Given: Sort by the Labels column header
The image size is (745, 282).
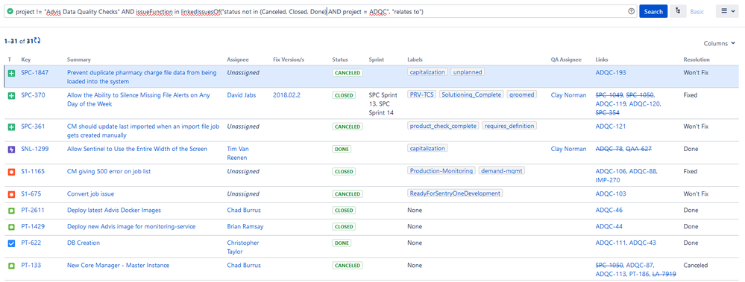Looking at the screenshot, I should (415, 60).
